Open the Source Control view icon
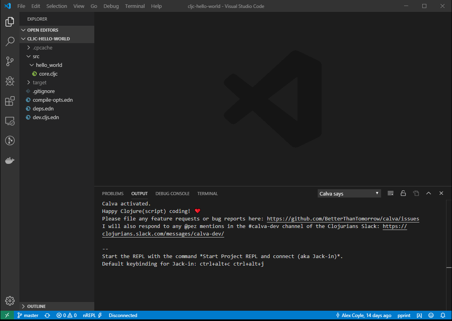 point(10,61)
